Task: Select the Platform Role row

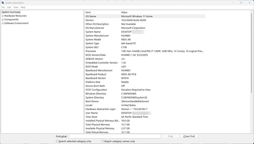Action: point(145,82)
